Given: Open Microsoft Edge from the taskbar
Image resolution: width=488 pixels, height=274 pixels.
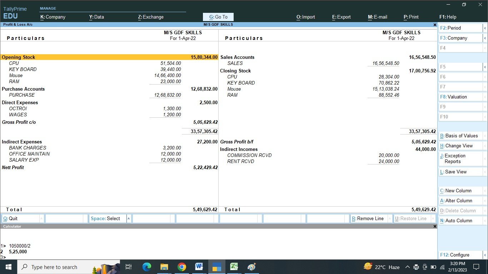Looking at the screenshot, I should click(147, 267).
